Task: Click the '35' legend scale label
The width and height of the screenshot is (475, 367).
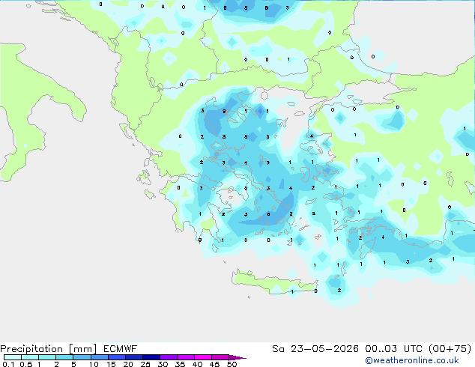Action: pos(180,364)
